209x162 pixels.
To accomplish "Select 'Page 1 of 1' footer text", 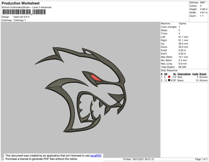I will click(x=201, y=159).
